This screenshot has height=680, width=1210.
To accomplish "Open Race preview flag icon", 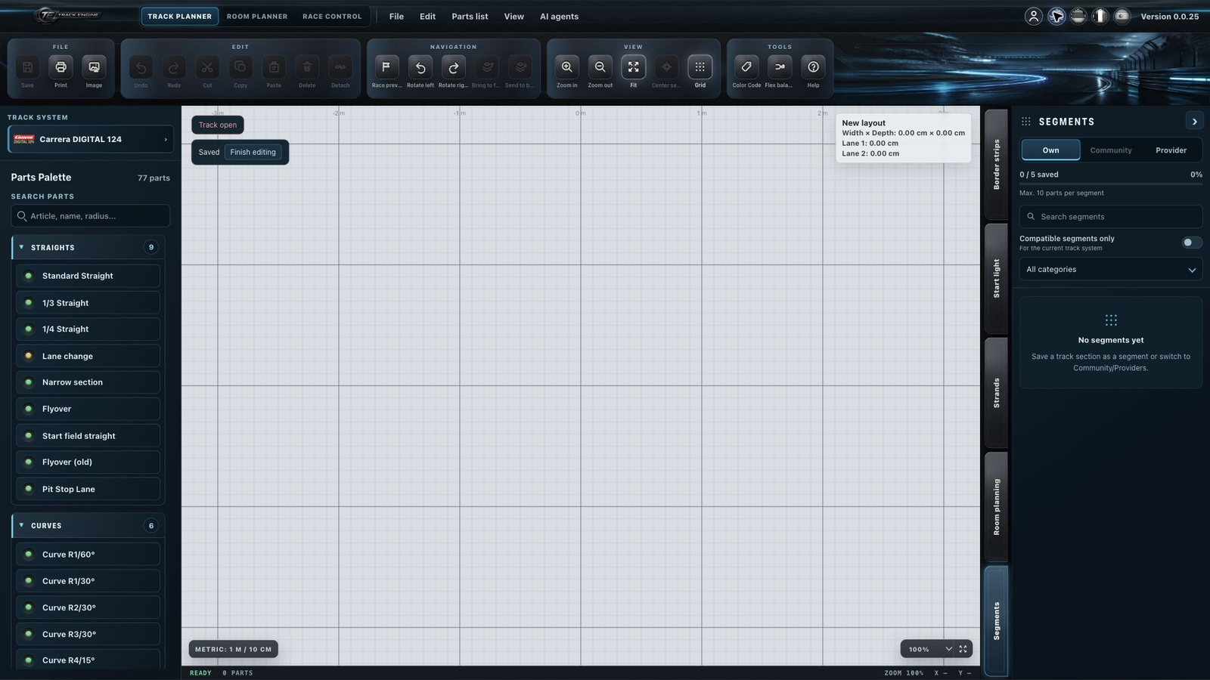I will (x=386, y=67).
